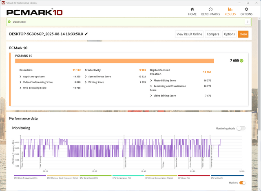
Task: Expand Rendering and Visualization Score details
Action: [151, 86]
